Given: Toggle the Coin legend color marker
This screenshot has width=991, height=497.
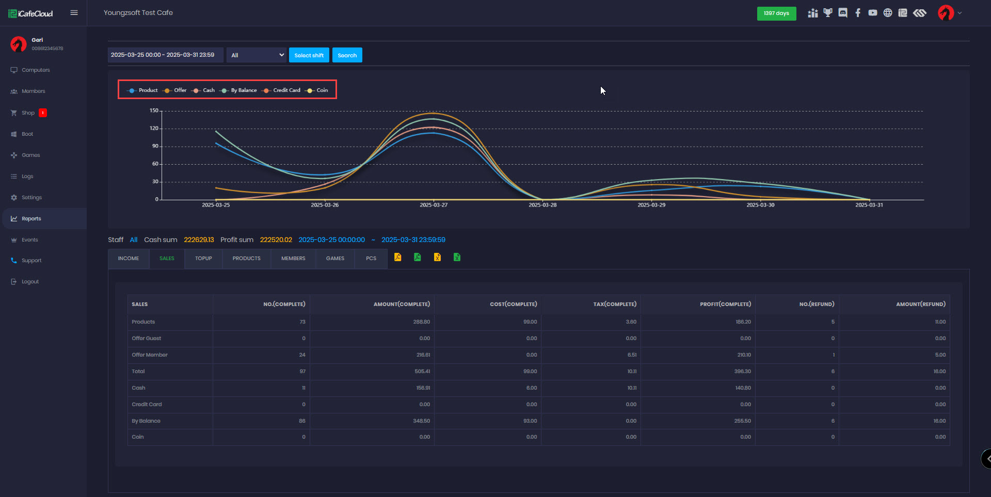Looking at the screenshot, I should click(310, 90).
